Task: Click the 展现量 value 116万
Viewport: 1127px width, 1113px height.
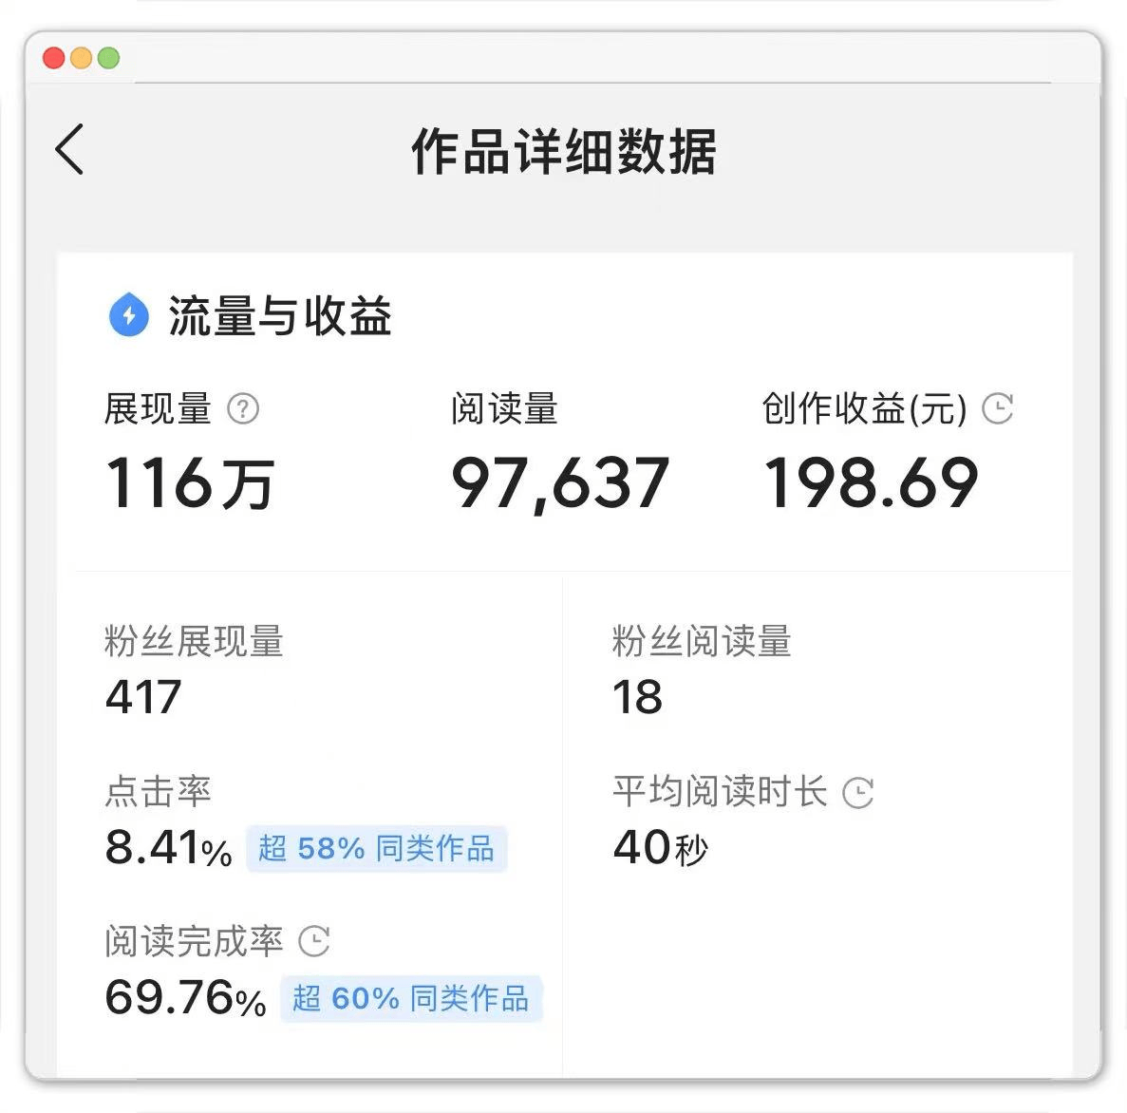Action: 190,482
